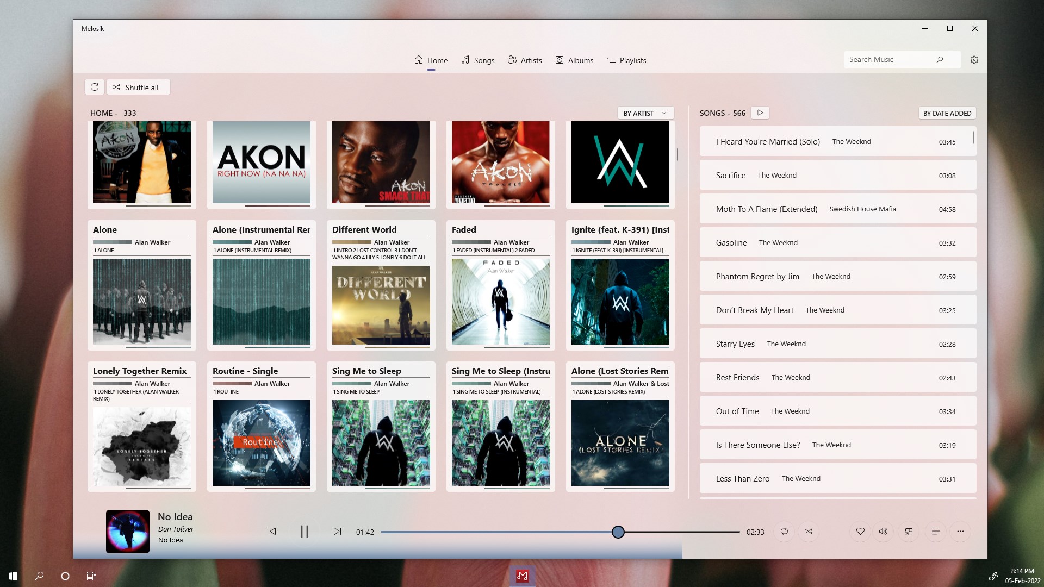The height and width of the screenshot is (587, 1044).
Task: Open the taskbar clock and date
Action: click(x=1022, y=576)
